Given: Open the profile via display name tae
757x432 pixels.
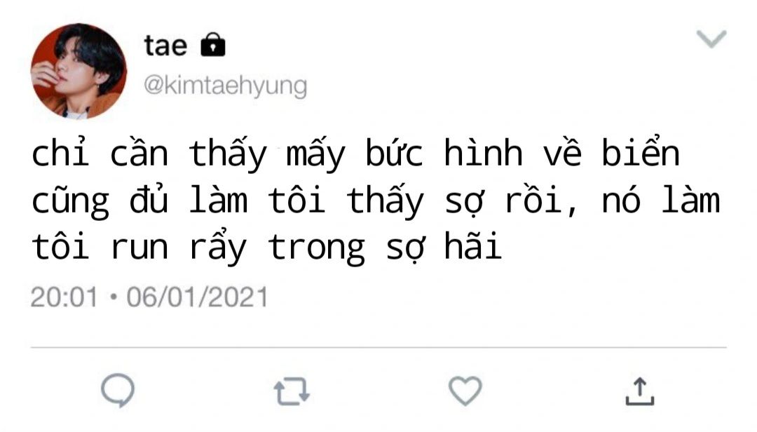Looking at the screenshot, I should click(x=165, y=46).
